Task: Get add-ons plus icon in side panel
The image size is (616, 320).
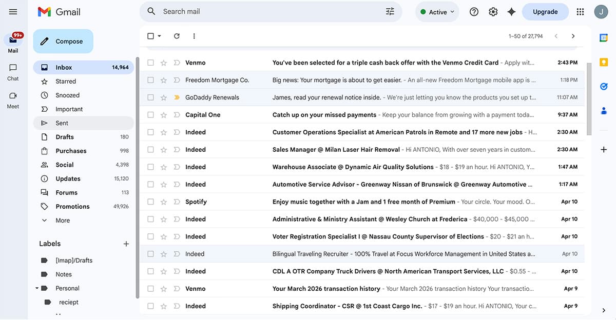Action: [604, 149]
